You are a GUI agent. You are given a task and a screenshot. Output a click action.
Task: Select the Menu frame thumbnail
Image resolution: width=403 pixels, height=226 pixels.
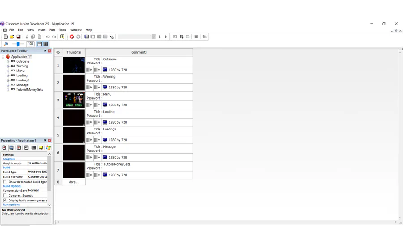[73, 100]
